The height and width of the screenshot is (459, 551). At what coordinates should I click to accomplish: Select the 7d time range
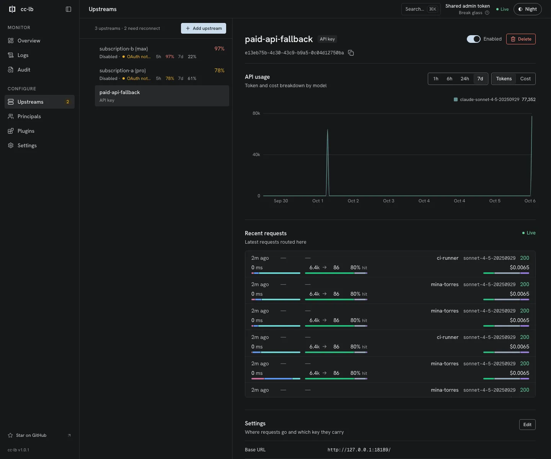pos(480,79)
